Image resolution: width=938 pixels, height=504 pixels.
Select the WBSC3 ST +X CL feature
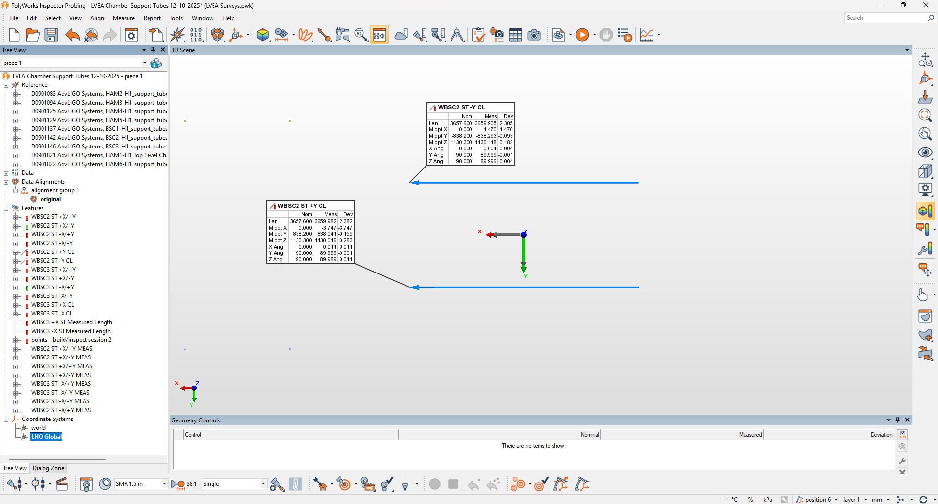(53, 305)
